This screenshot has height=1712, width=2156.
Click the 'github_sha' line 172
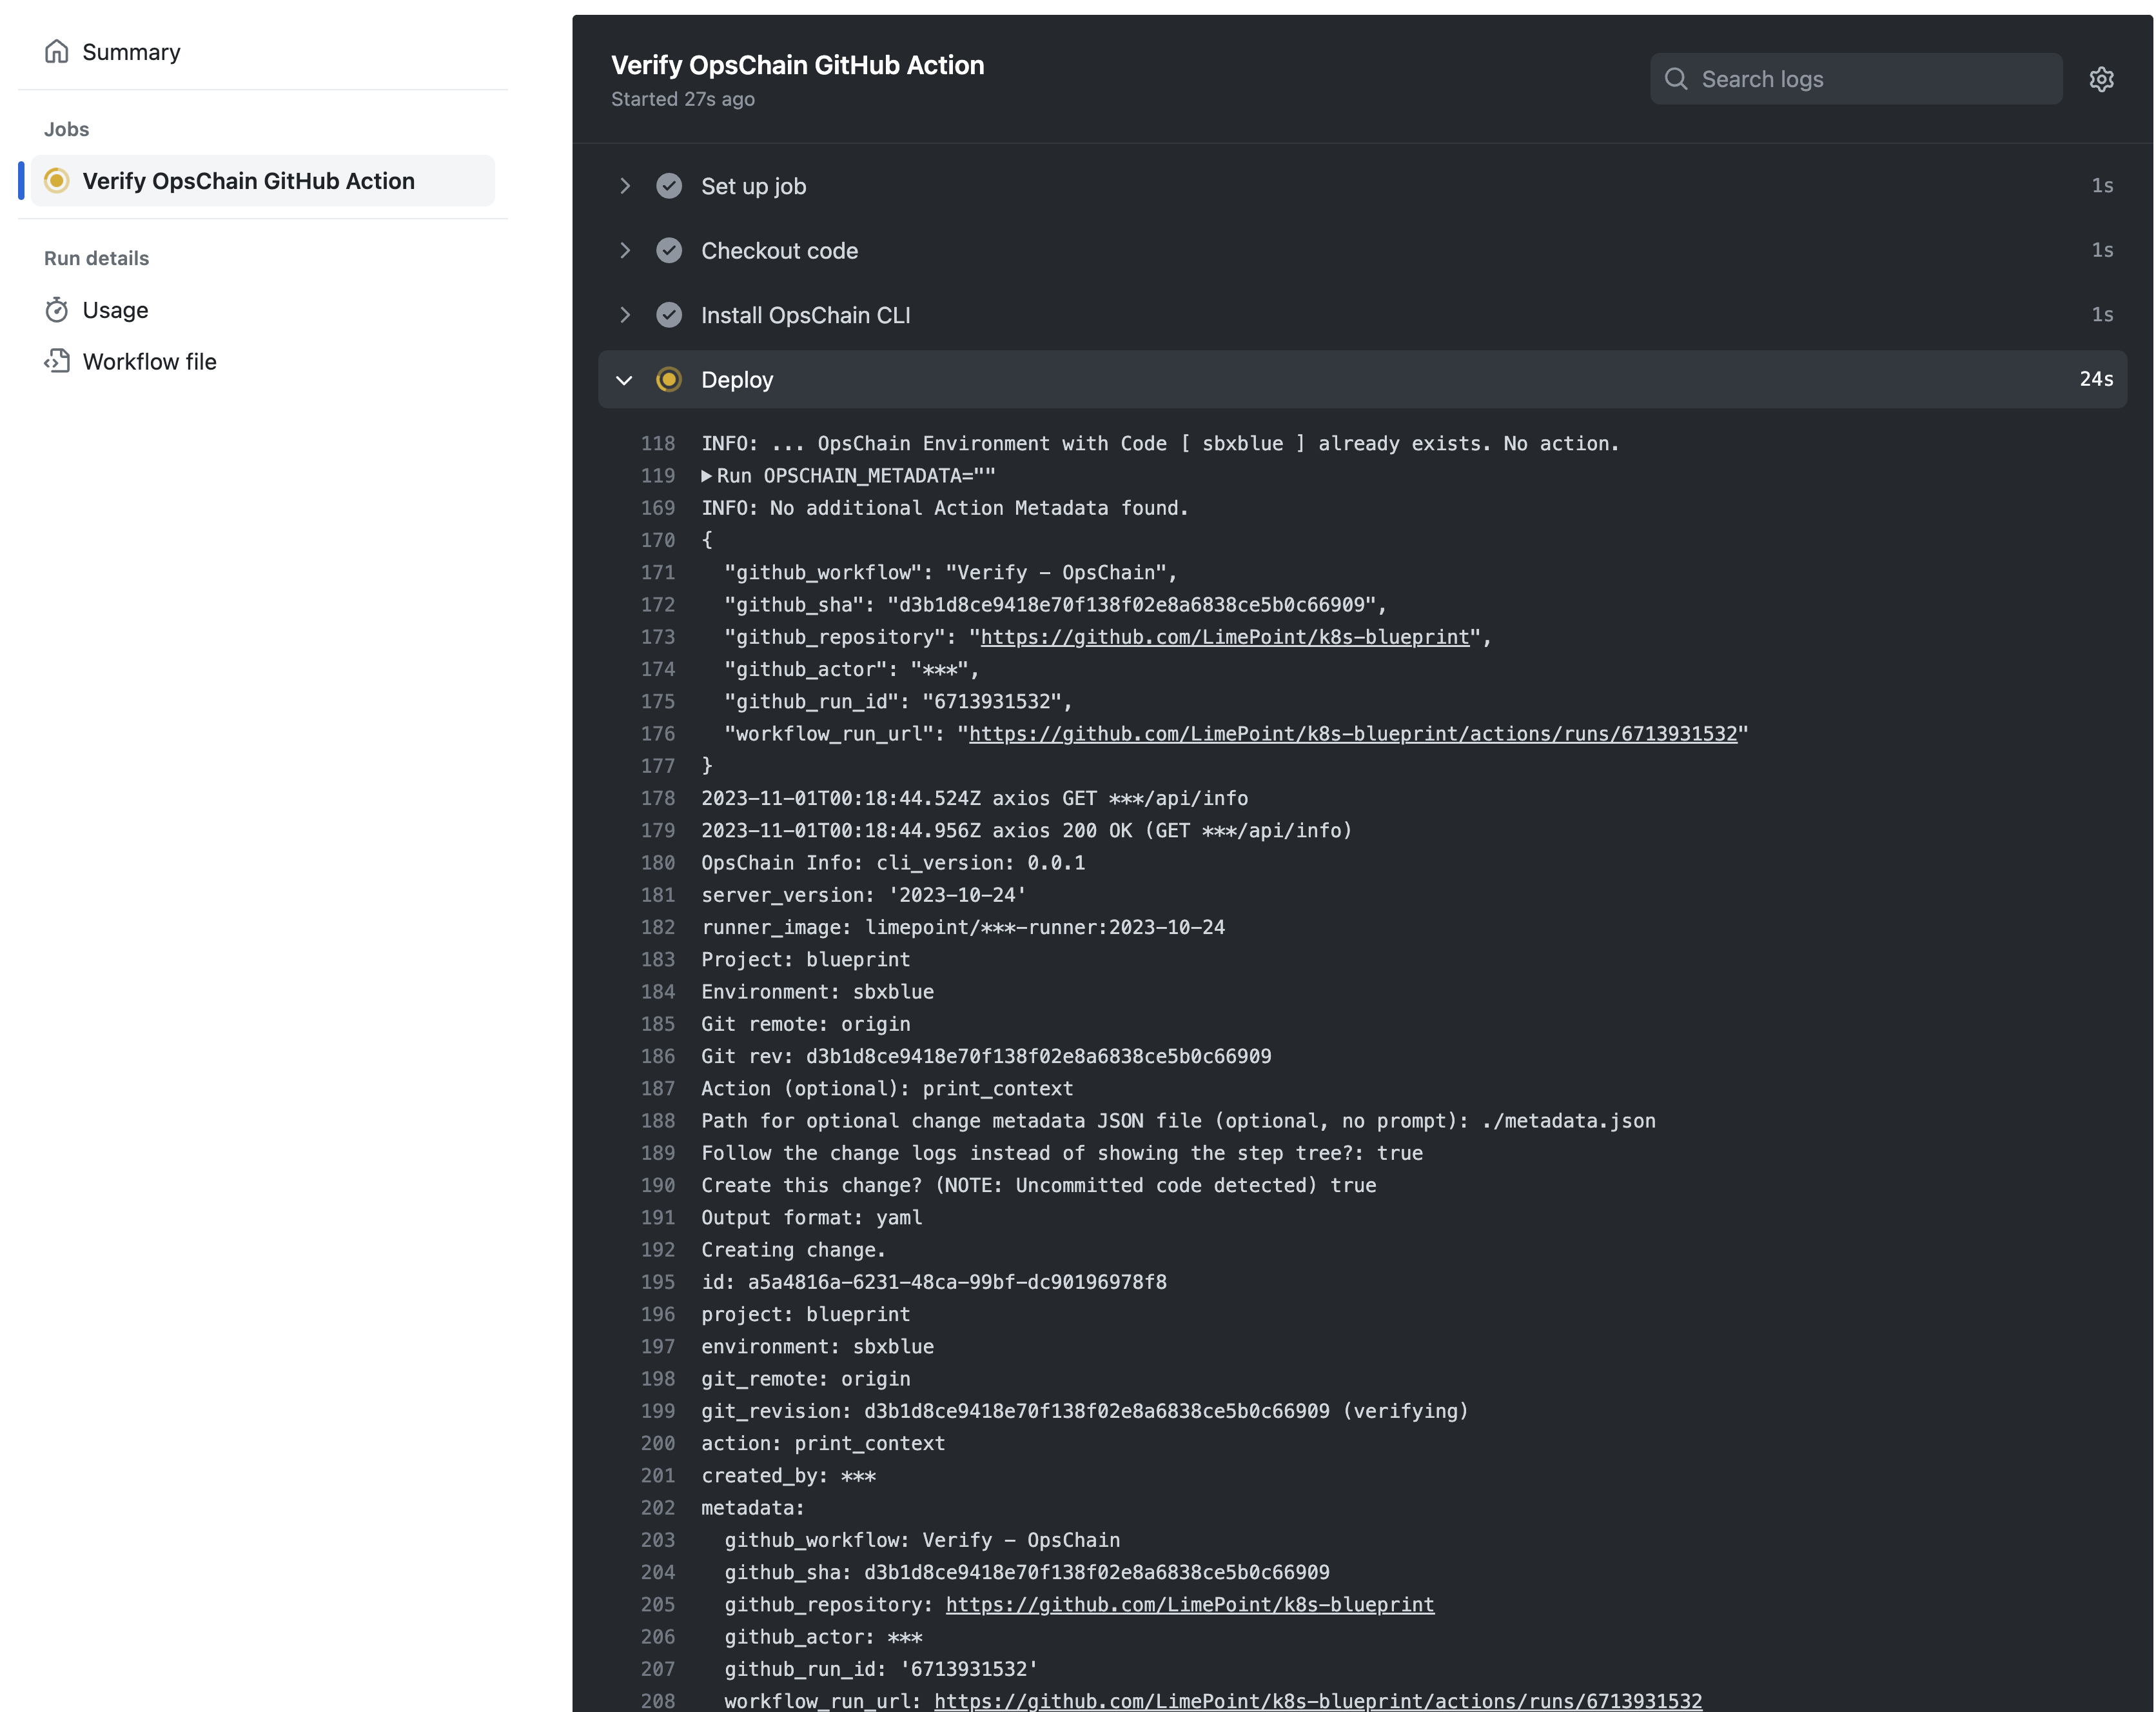click(x=1056, y=605)
